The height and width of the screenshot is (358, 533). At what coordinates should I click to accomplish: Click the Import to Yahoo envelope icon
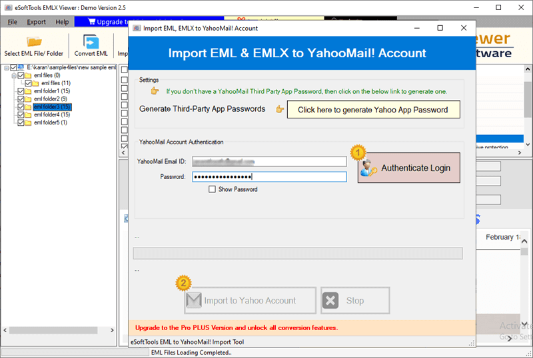pos(194,300)
